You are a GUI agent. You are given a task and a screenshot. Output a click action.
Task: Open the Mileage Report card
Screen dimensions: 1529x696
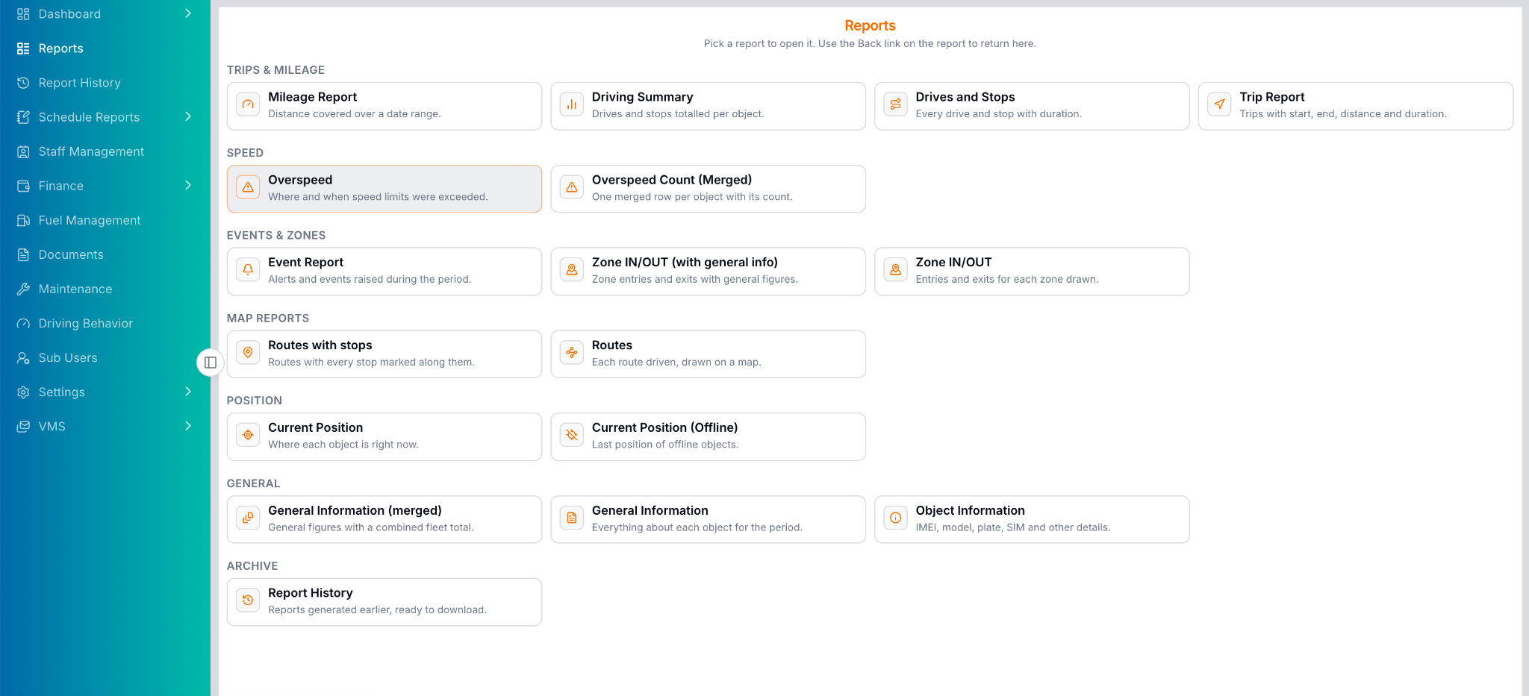click(384, 106)
